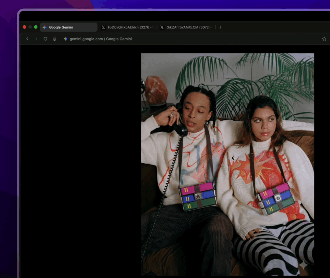The width and height of the screenshot is (330, 278).
Task: Click the colorful handbag on the left person
Action: pos(198,196)
